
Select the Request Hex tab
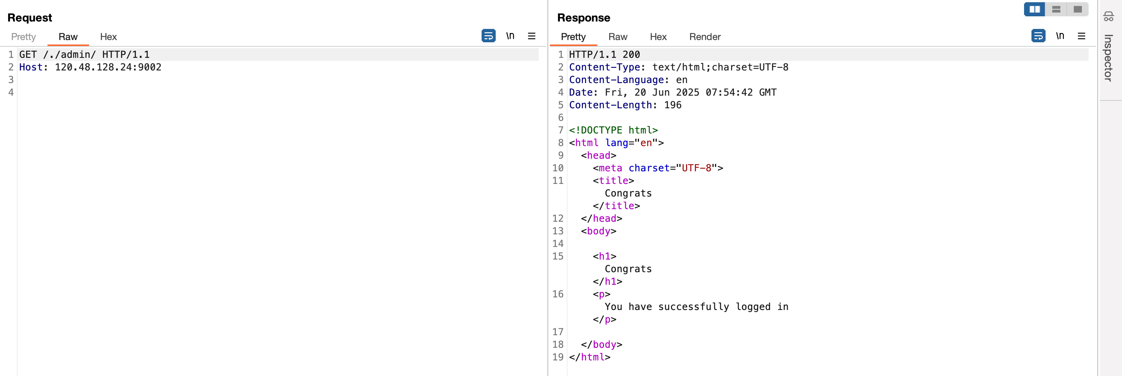[x=108, y=37]
